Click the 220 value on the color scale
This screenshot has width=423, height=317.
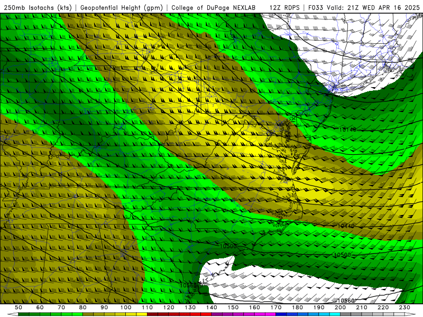383,307
